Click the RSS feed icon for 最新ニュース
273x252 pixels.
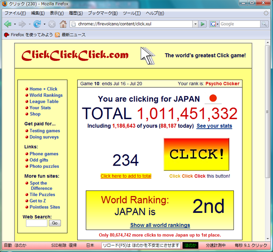[57, 35]
